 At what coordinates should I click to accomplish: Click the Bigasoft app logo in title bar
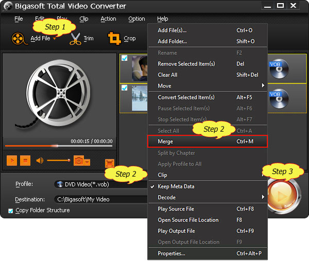point(8,6)
